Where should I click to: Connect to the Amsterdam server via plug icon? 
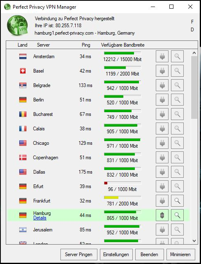tap(162, 57)
